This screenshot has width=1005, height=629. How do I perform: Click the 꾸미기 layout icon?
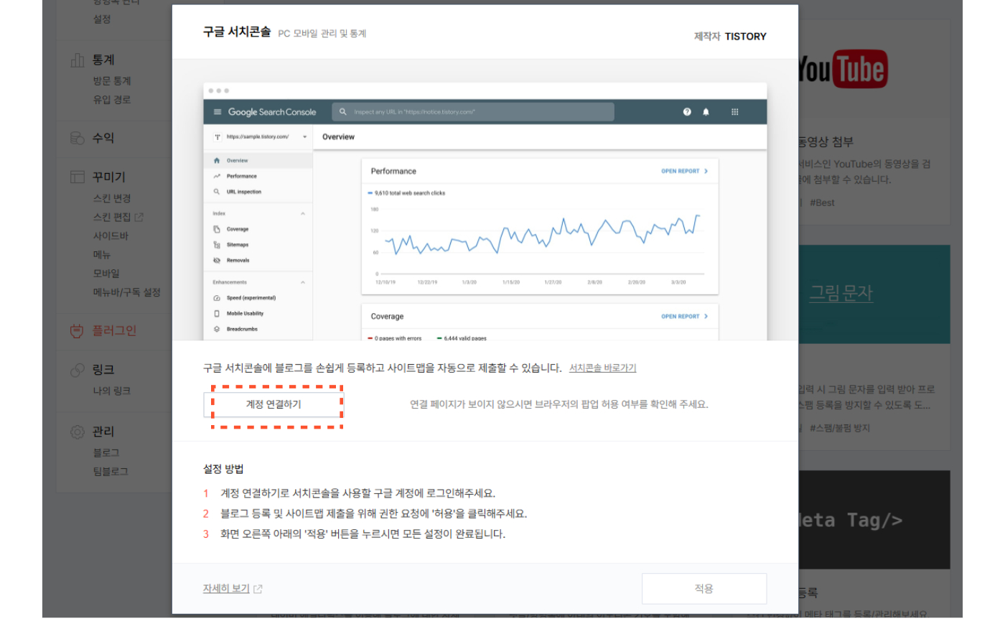78,177
